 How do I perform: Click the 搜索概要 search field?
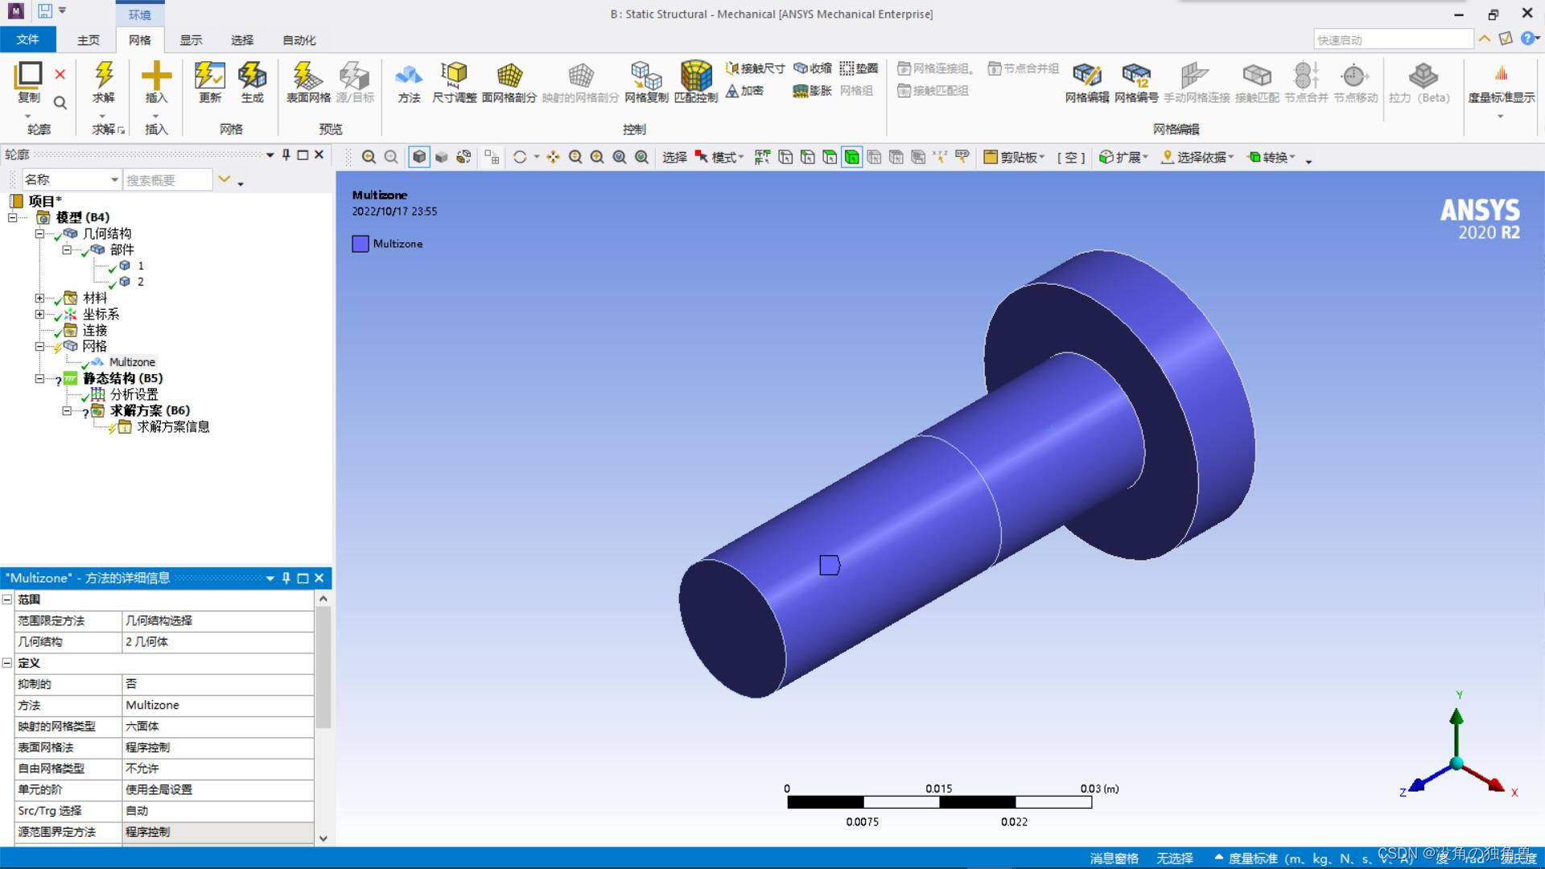pos(167,180)
